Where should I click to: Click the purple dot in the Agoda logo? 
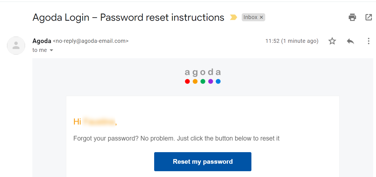[211, 81]
